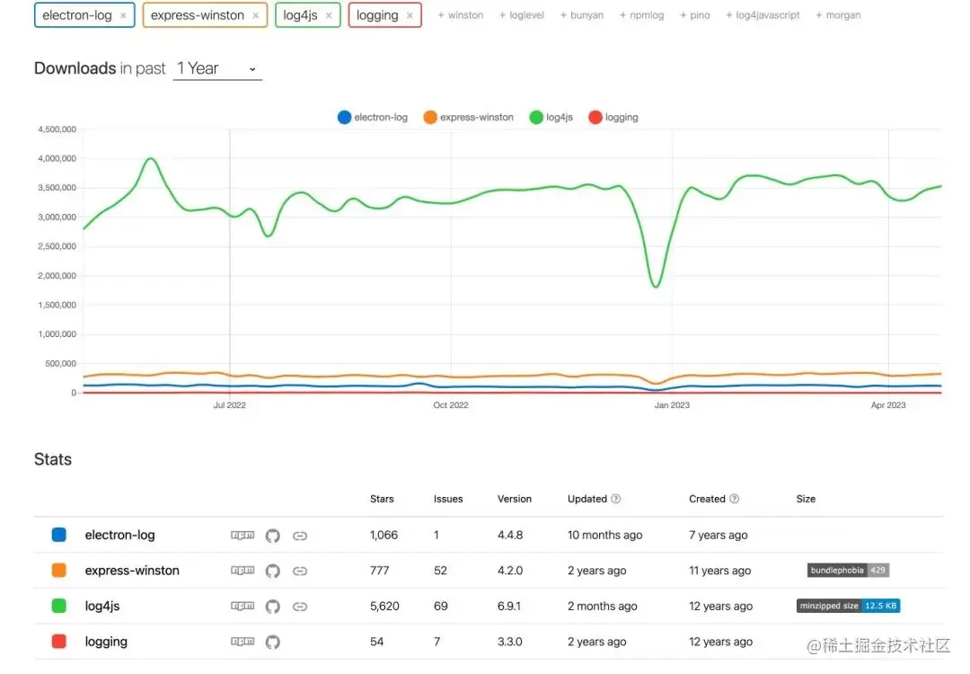The image size is (970, 674).
Task: Open bundlephobia badge for express-winston
Action: (848, 570)
